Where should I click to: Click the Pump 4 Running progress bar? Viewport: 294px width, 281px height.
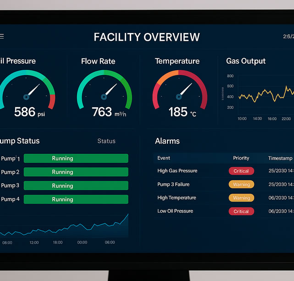[76, 199]
